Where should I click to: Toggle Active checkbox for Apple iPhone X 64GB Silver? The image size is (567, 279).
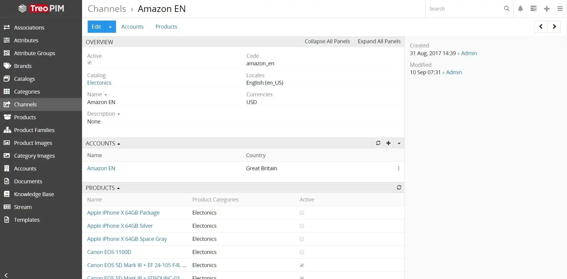pos(302,226)
